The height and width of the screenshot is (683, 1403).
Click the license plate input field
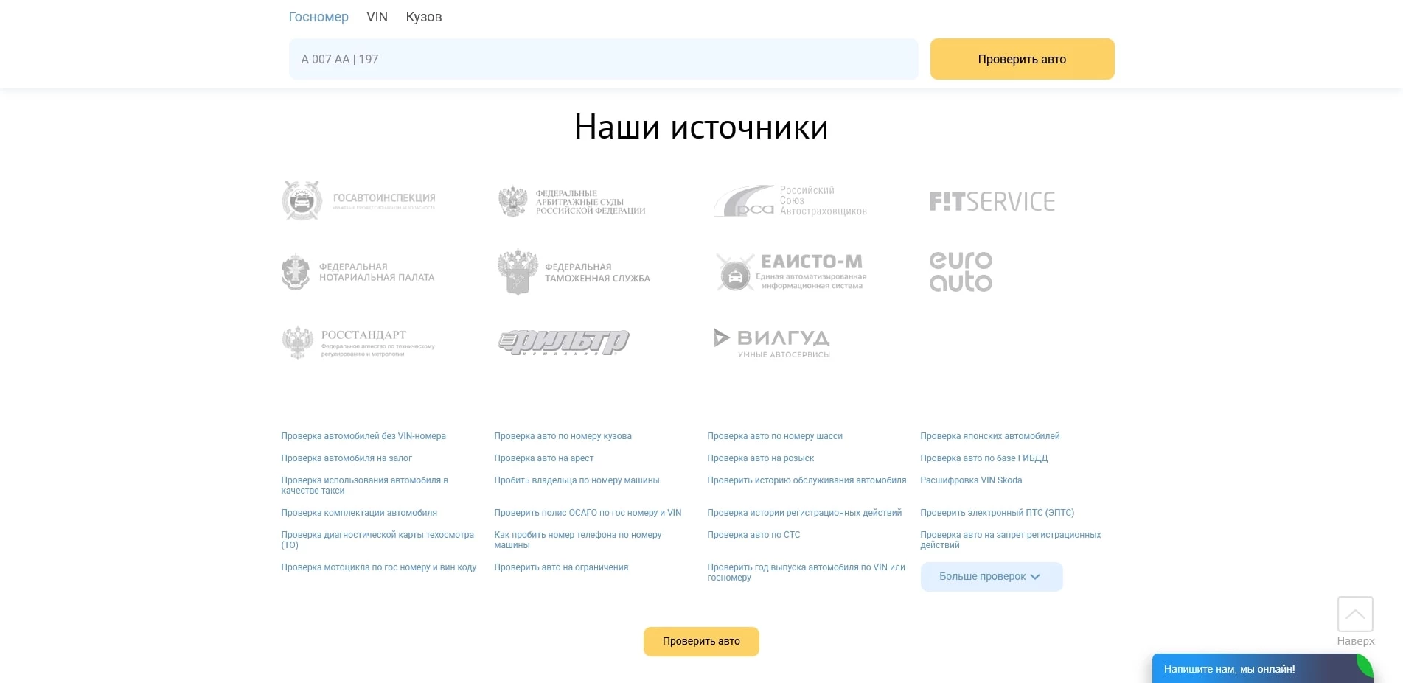(x=603, y=59)
